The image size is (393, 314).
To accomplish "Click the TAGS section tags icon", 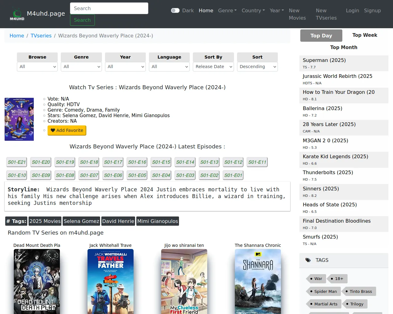I will tap(308, 260).
